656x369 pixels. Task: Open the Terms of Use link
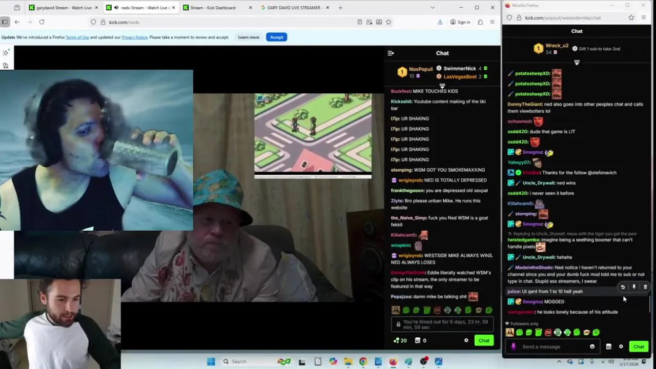pos(77,37)
